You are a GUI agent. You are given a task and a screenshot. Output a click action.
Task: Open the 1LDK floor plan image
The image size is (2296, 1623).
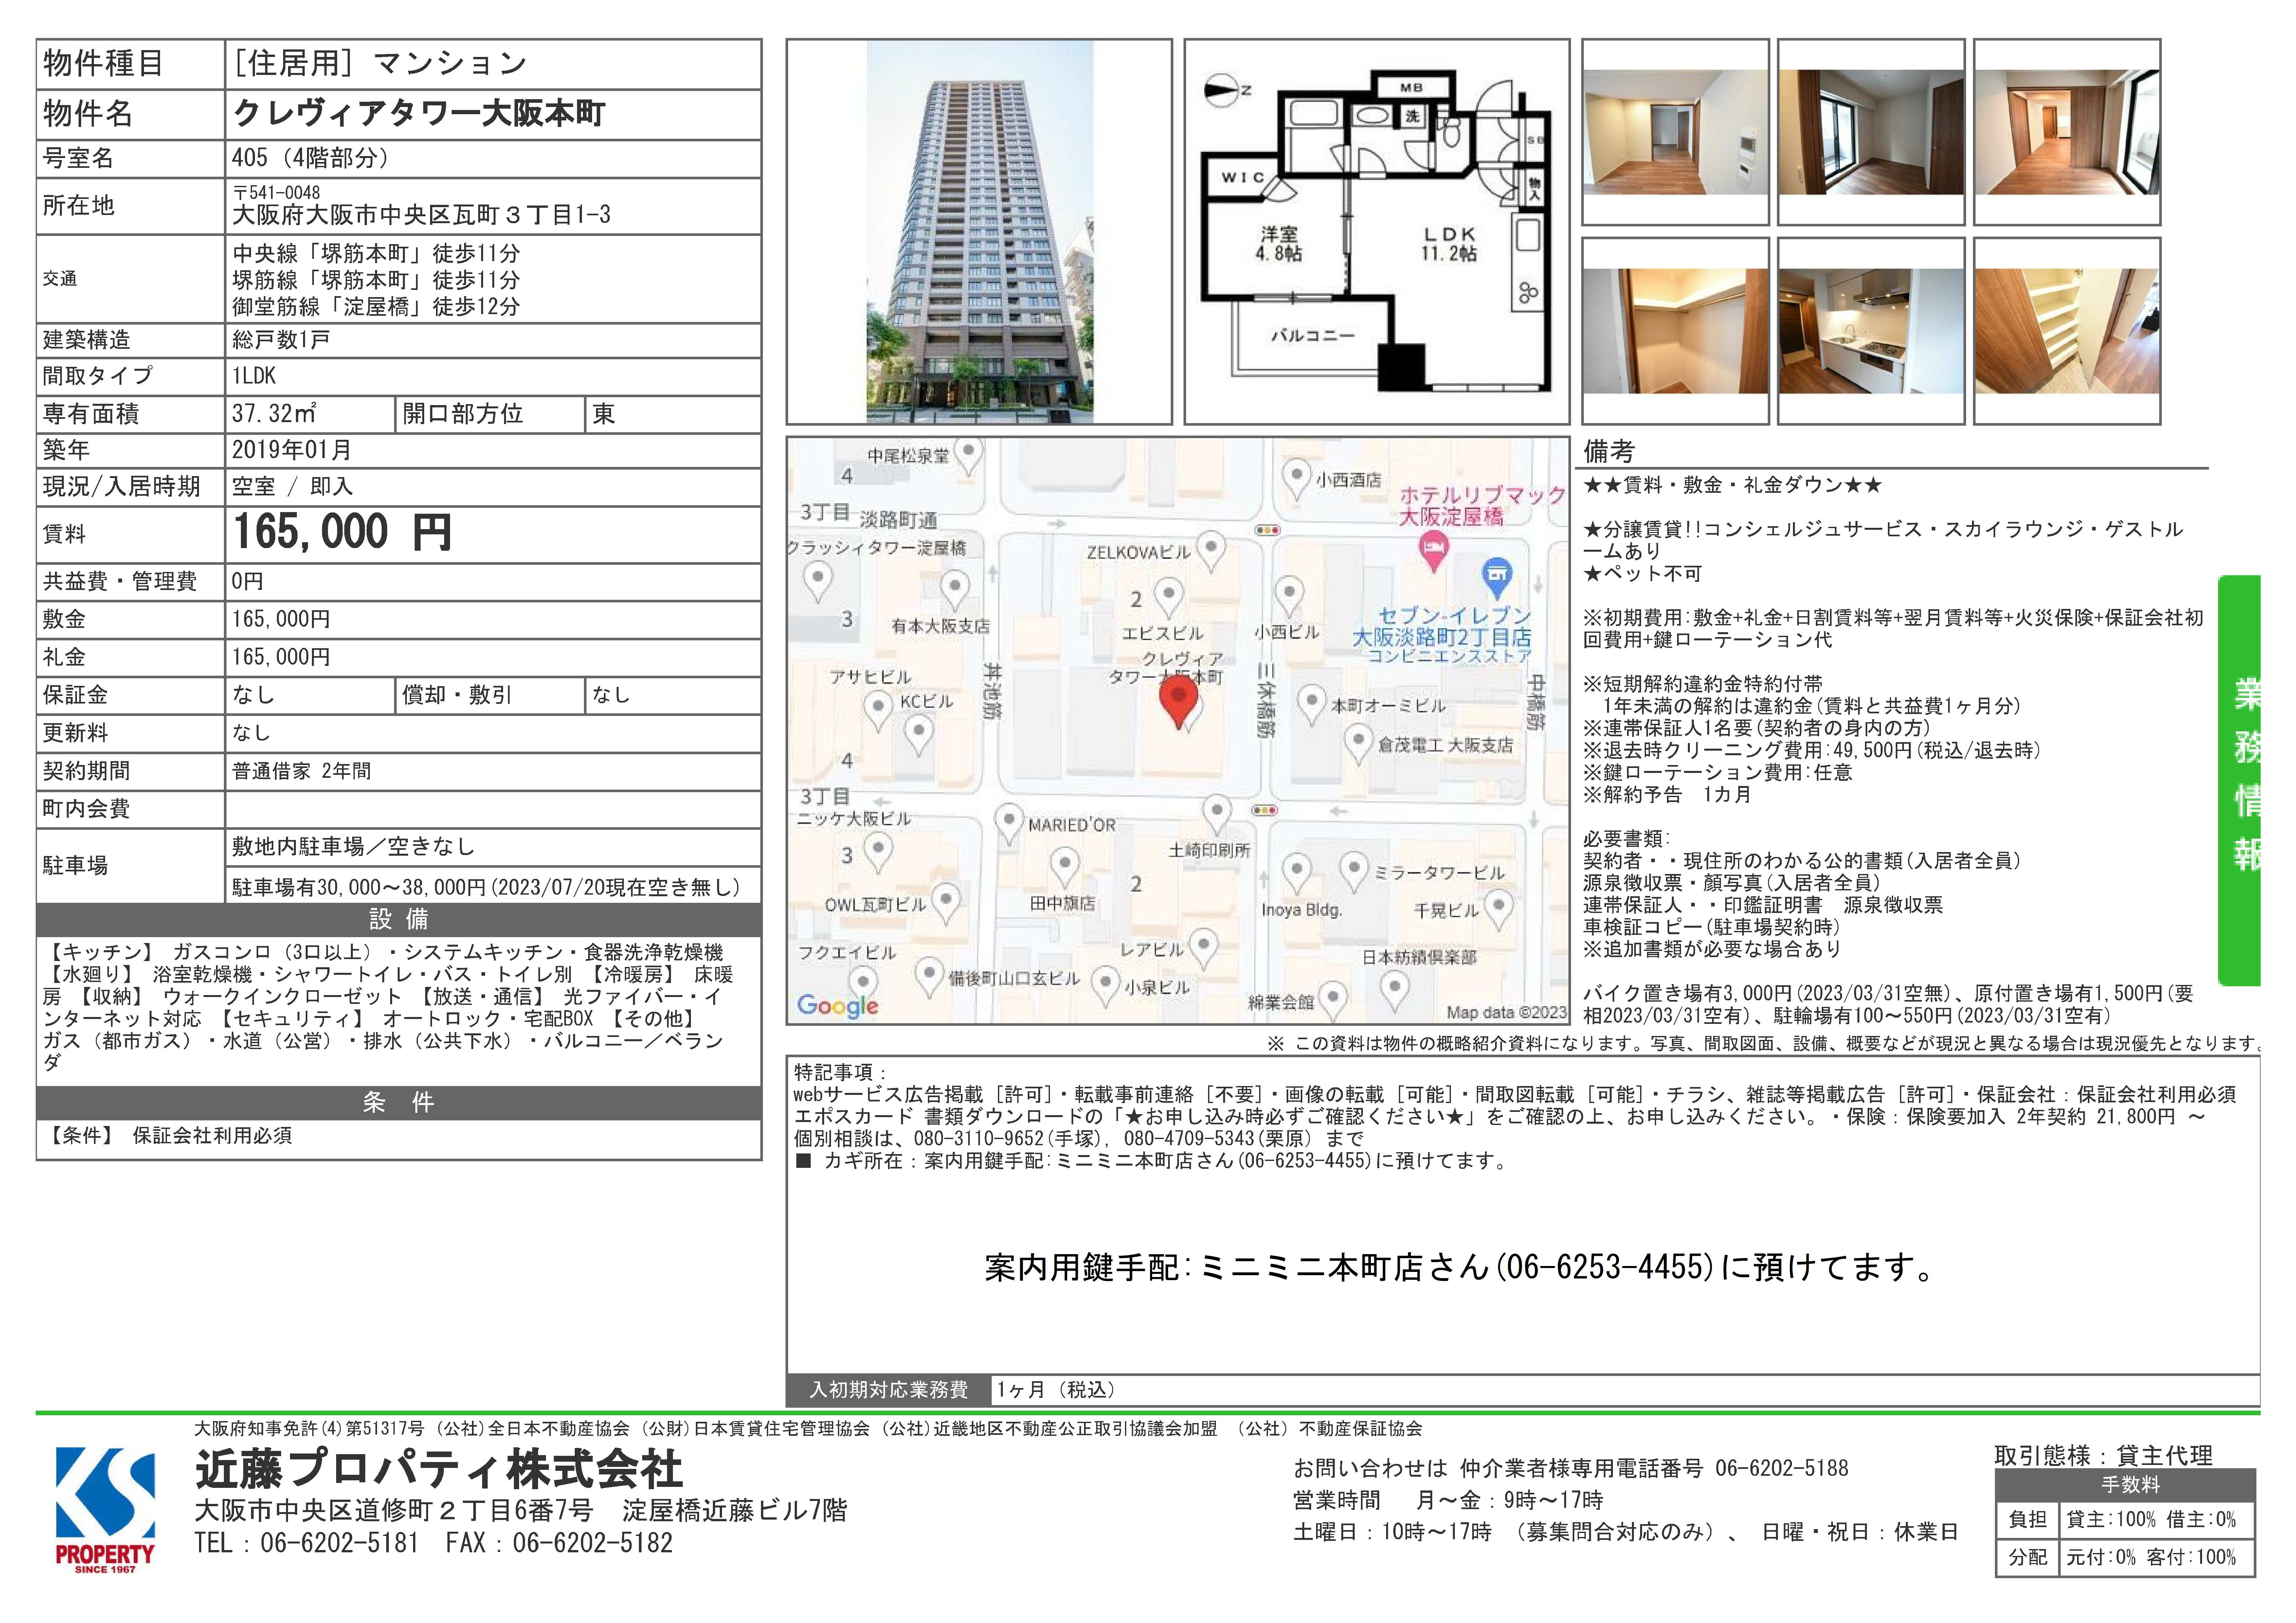tap(1377, 232)
